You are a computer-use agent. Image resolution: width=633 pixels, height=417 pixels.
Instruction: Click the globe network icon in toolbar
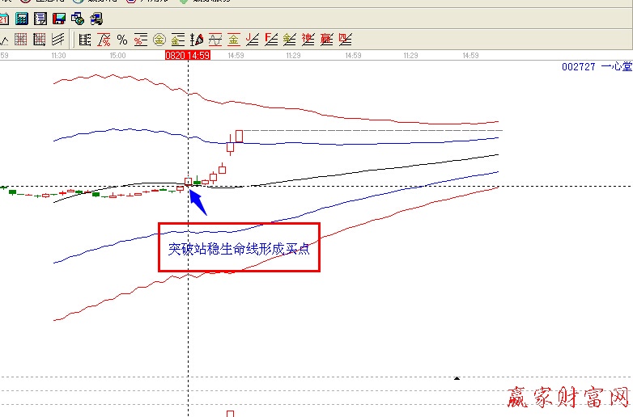(x=77, y=19)
